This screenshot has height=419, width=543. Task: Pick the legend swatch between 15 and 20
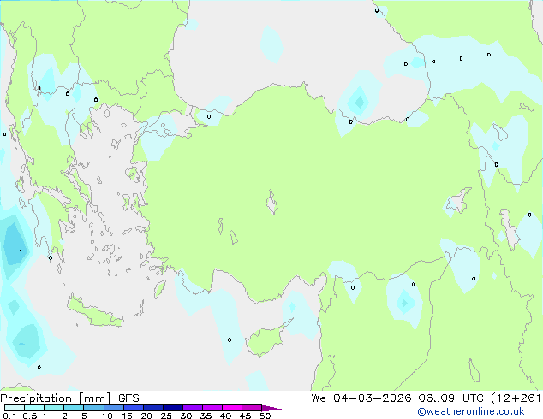point(134,408)
